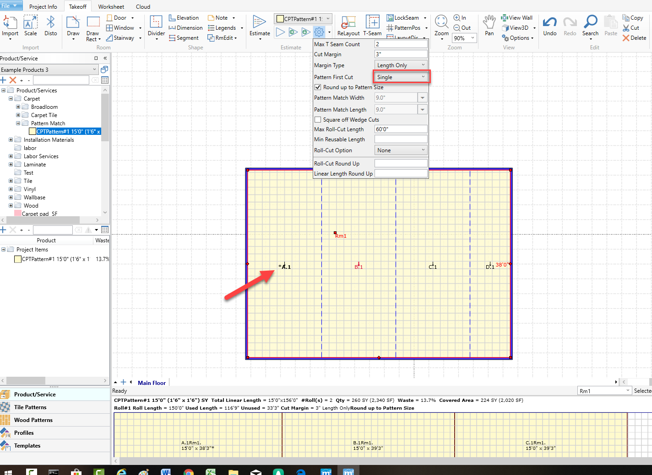
Task: Open the Margin Type dropdown
Action: coord(401,65)
